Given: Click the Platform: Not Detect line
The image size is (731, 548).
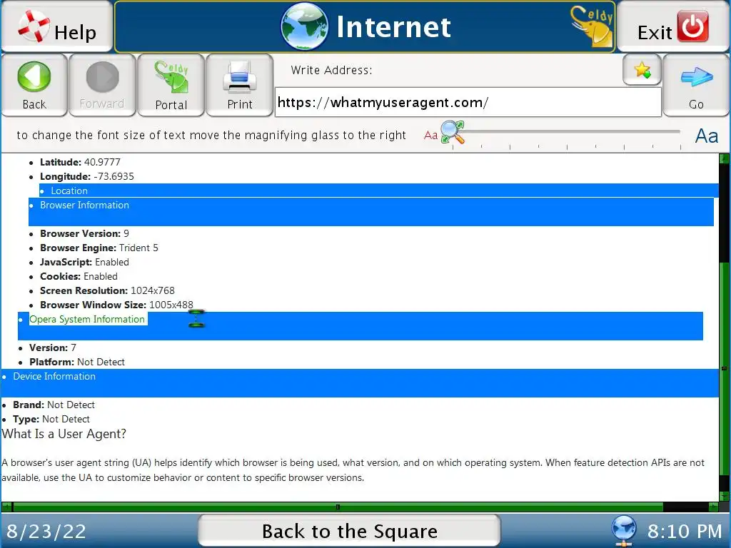Looking at the screenshot, I should 77,362.
